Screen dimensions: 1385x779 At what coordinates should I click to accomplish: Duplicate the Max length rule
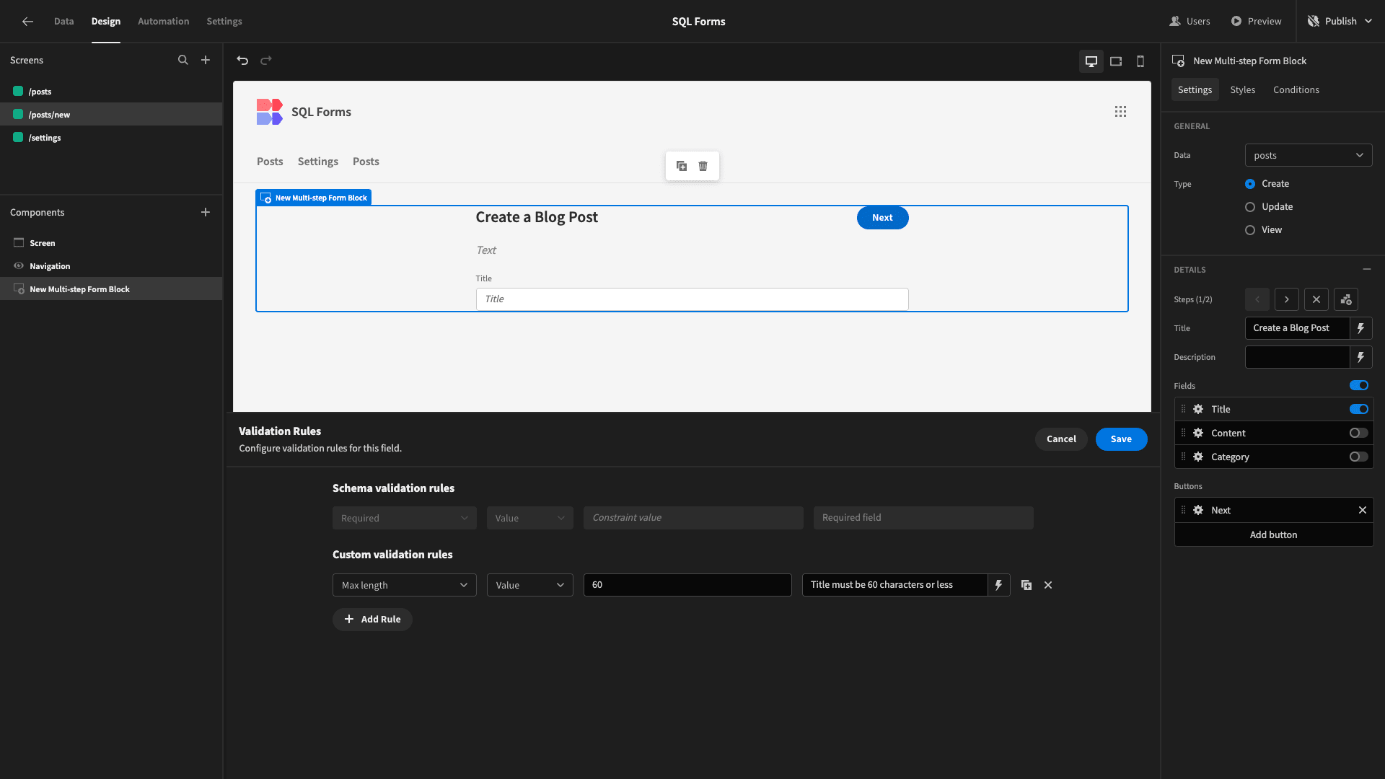(x=1026, y=585)
